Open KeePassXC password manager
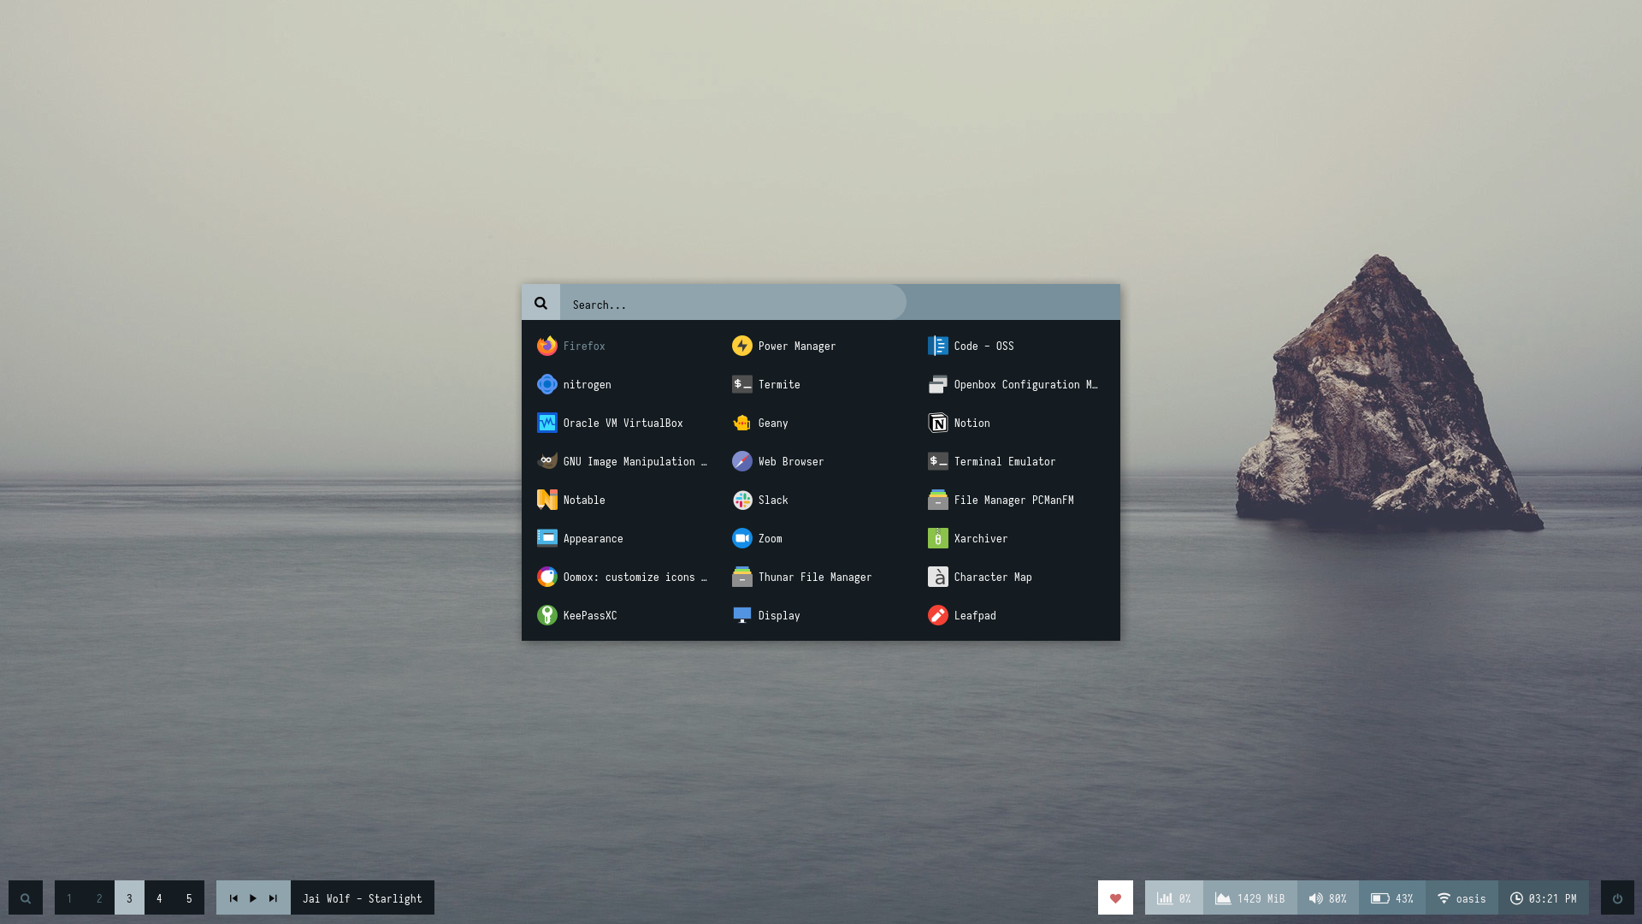Viewport: 1642px width, 924px height. click(577, 615)
